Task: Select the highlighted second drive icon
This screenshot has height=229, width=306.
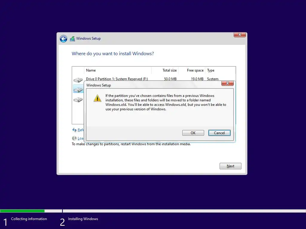Action: tap(78, 90)
